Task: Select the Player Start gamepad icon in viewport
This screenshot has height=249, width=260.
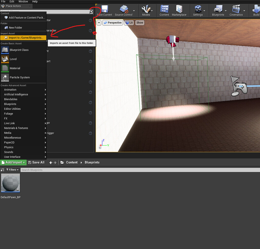Action: click(239, 86)
